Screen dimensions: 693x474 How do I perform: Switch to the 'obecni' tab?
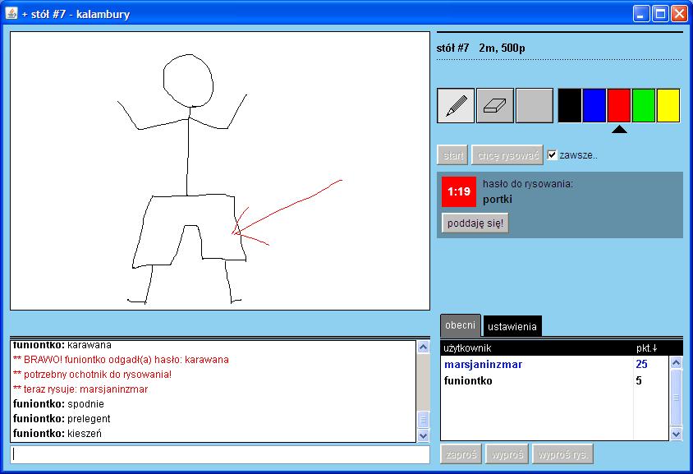(x=460, y=325)
